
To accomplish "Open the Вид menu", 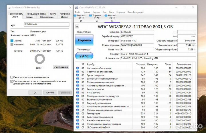I will pyautogui.click(x=104, y=12).
